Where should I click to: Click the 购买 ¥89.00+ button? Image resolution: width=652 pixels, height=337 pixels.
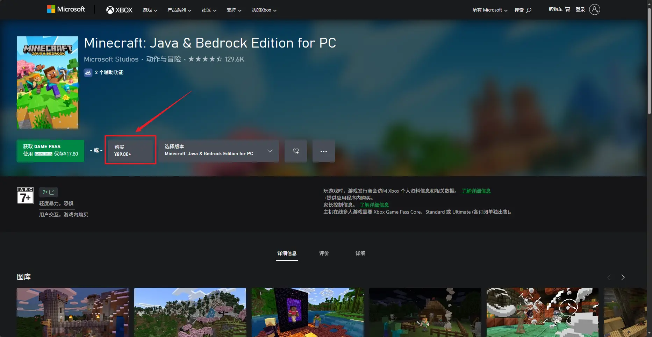coord(130,151)
